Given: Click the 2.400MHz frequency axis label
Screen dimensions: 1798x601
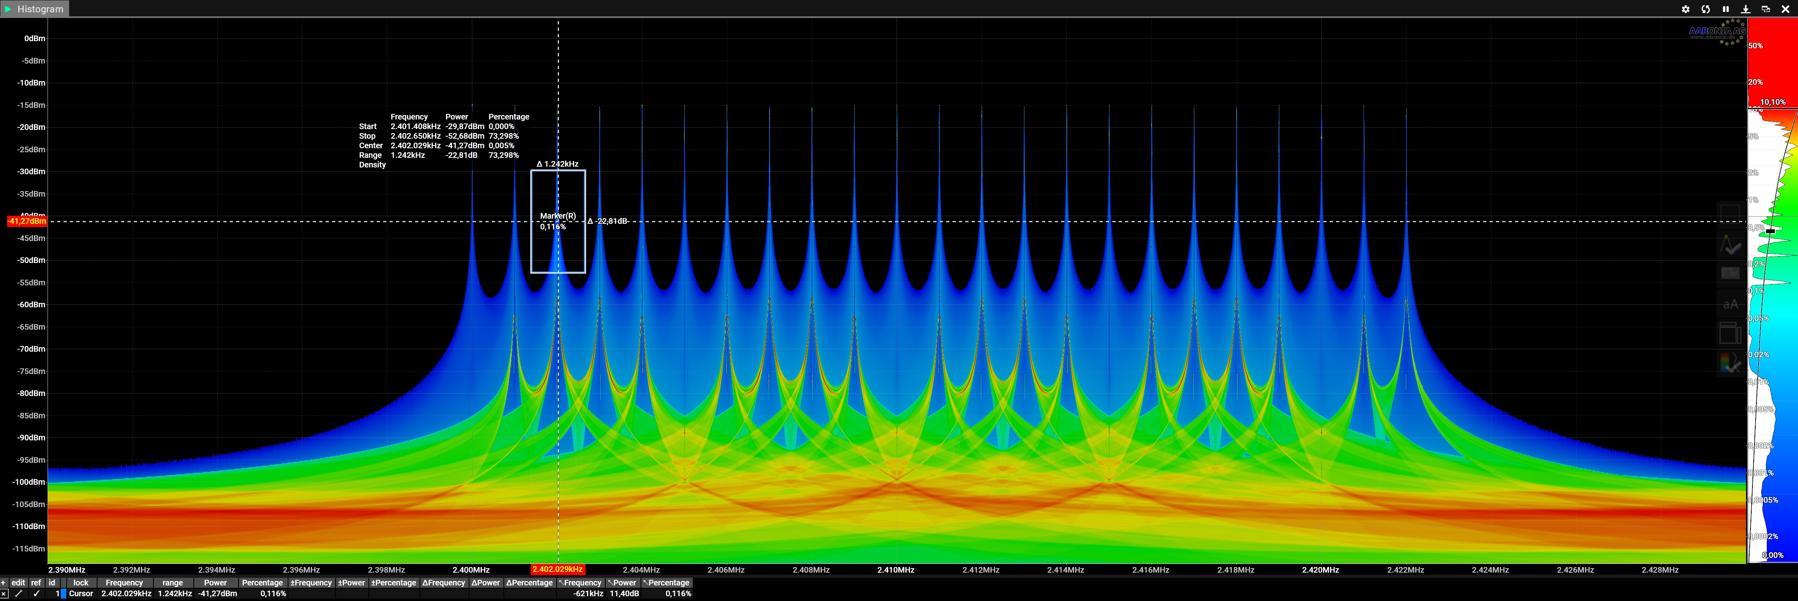Looking at the screenshot, I should pyautogui.click(x=471, y=570).
